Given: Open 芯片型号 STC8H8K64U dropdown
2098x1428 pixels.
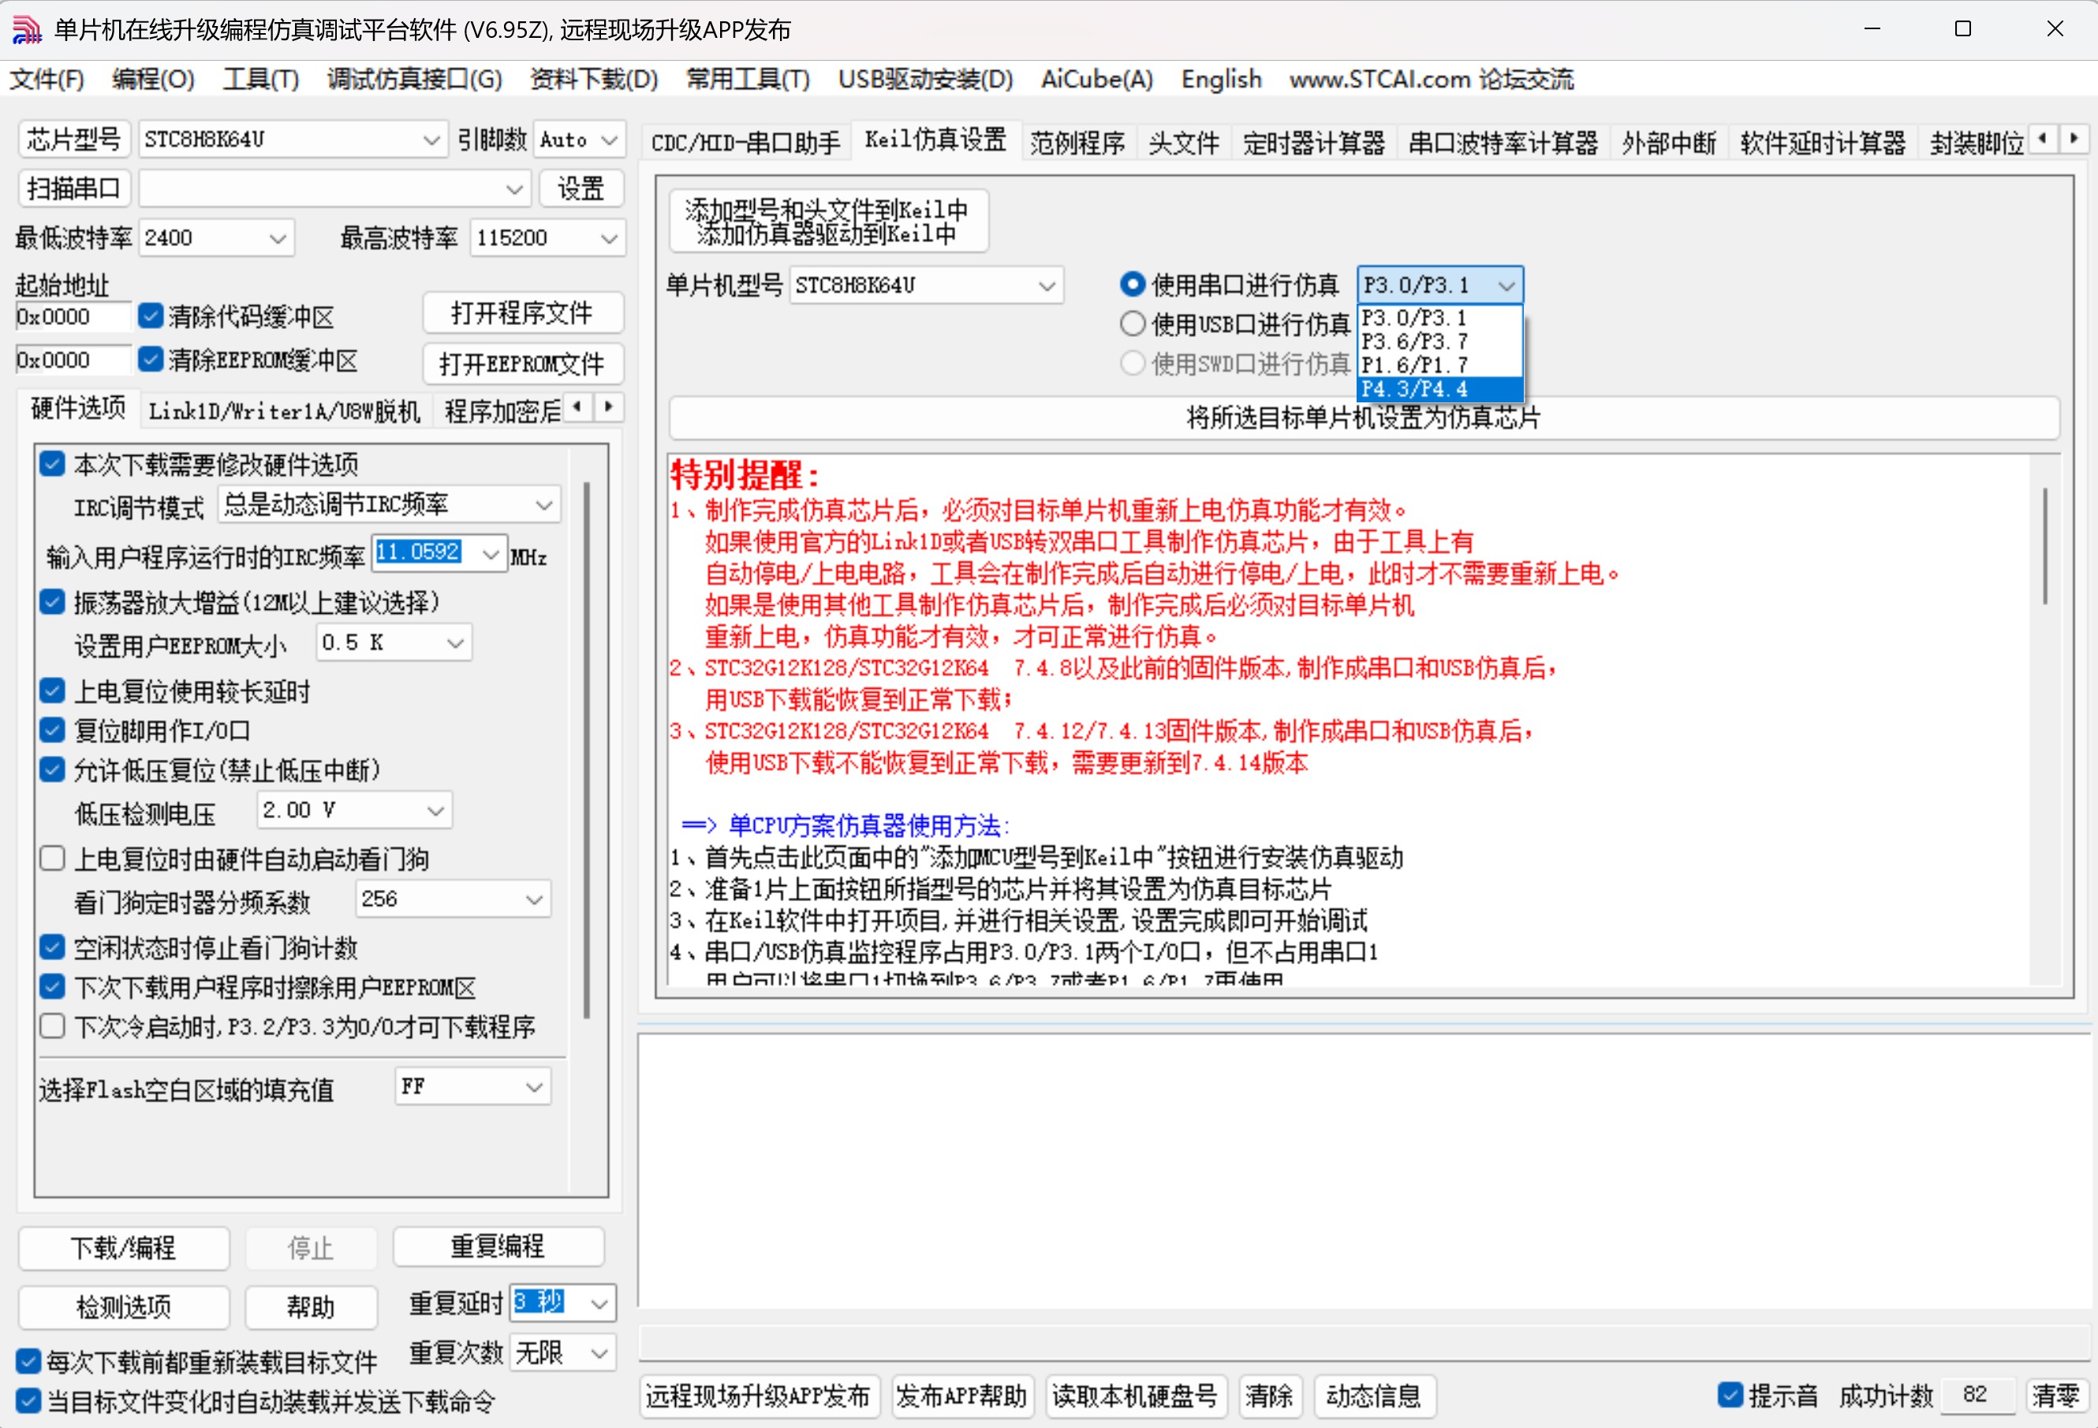Looking at the screenshot, I should 292,139.
